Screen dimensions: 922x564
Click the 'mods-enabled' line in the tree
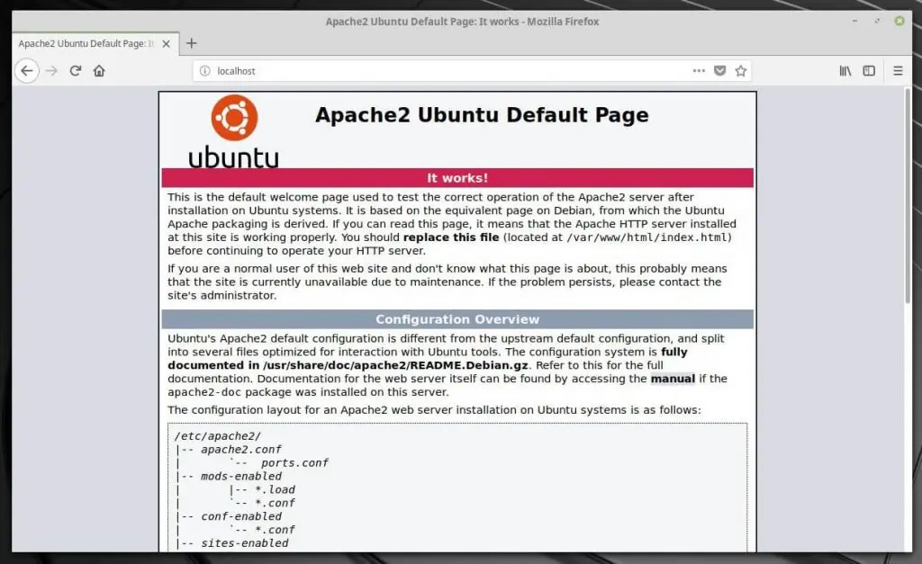pos(241,477)
